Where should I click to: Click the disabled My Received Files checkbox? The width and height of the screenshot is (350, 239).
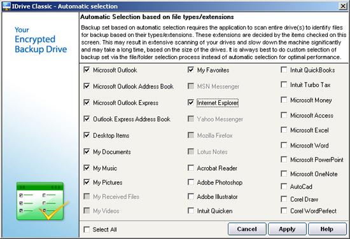point(87,196)
